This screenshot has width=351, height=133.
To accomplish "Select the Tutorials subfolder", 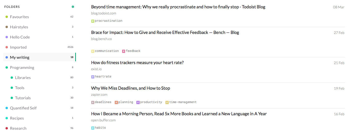I will [23, 98].
